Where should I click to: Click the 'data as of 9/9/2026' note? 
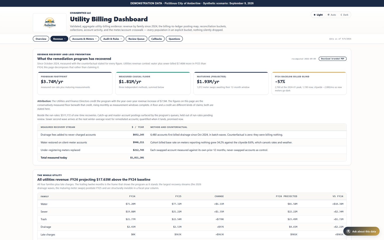pos(340,39)
